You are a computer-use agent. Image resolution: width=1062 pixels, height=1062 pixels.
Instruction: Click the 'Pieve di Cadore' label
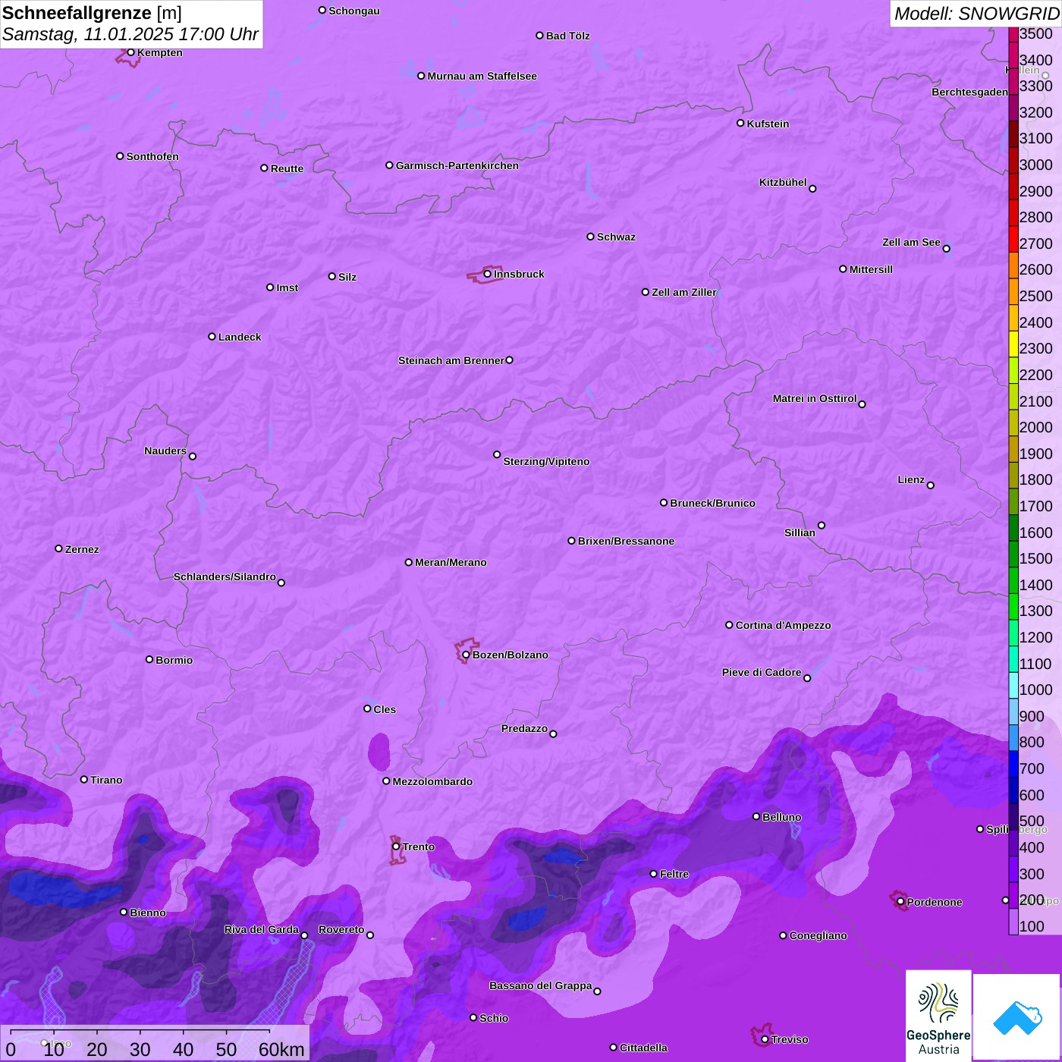(x=762, y=672)
